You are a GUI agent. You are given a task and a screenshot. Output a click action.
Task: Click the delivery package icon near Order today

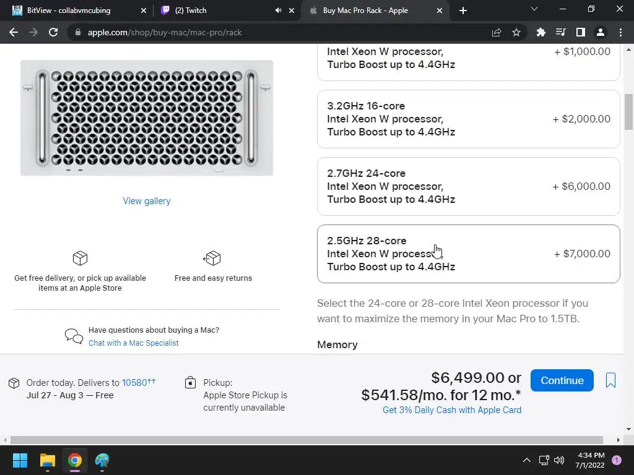coord(14,382)
